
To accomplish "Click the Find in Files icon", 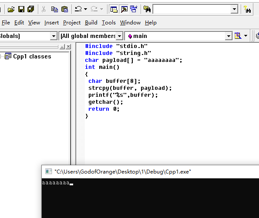I will pos(147,9).
